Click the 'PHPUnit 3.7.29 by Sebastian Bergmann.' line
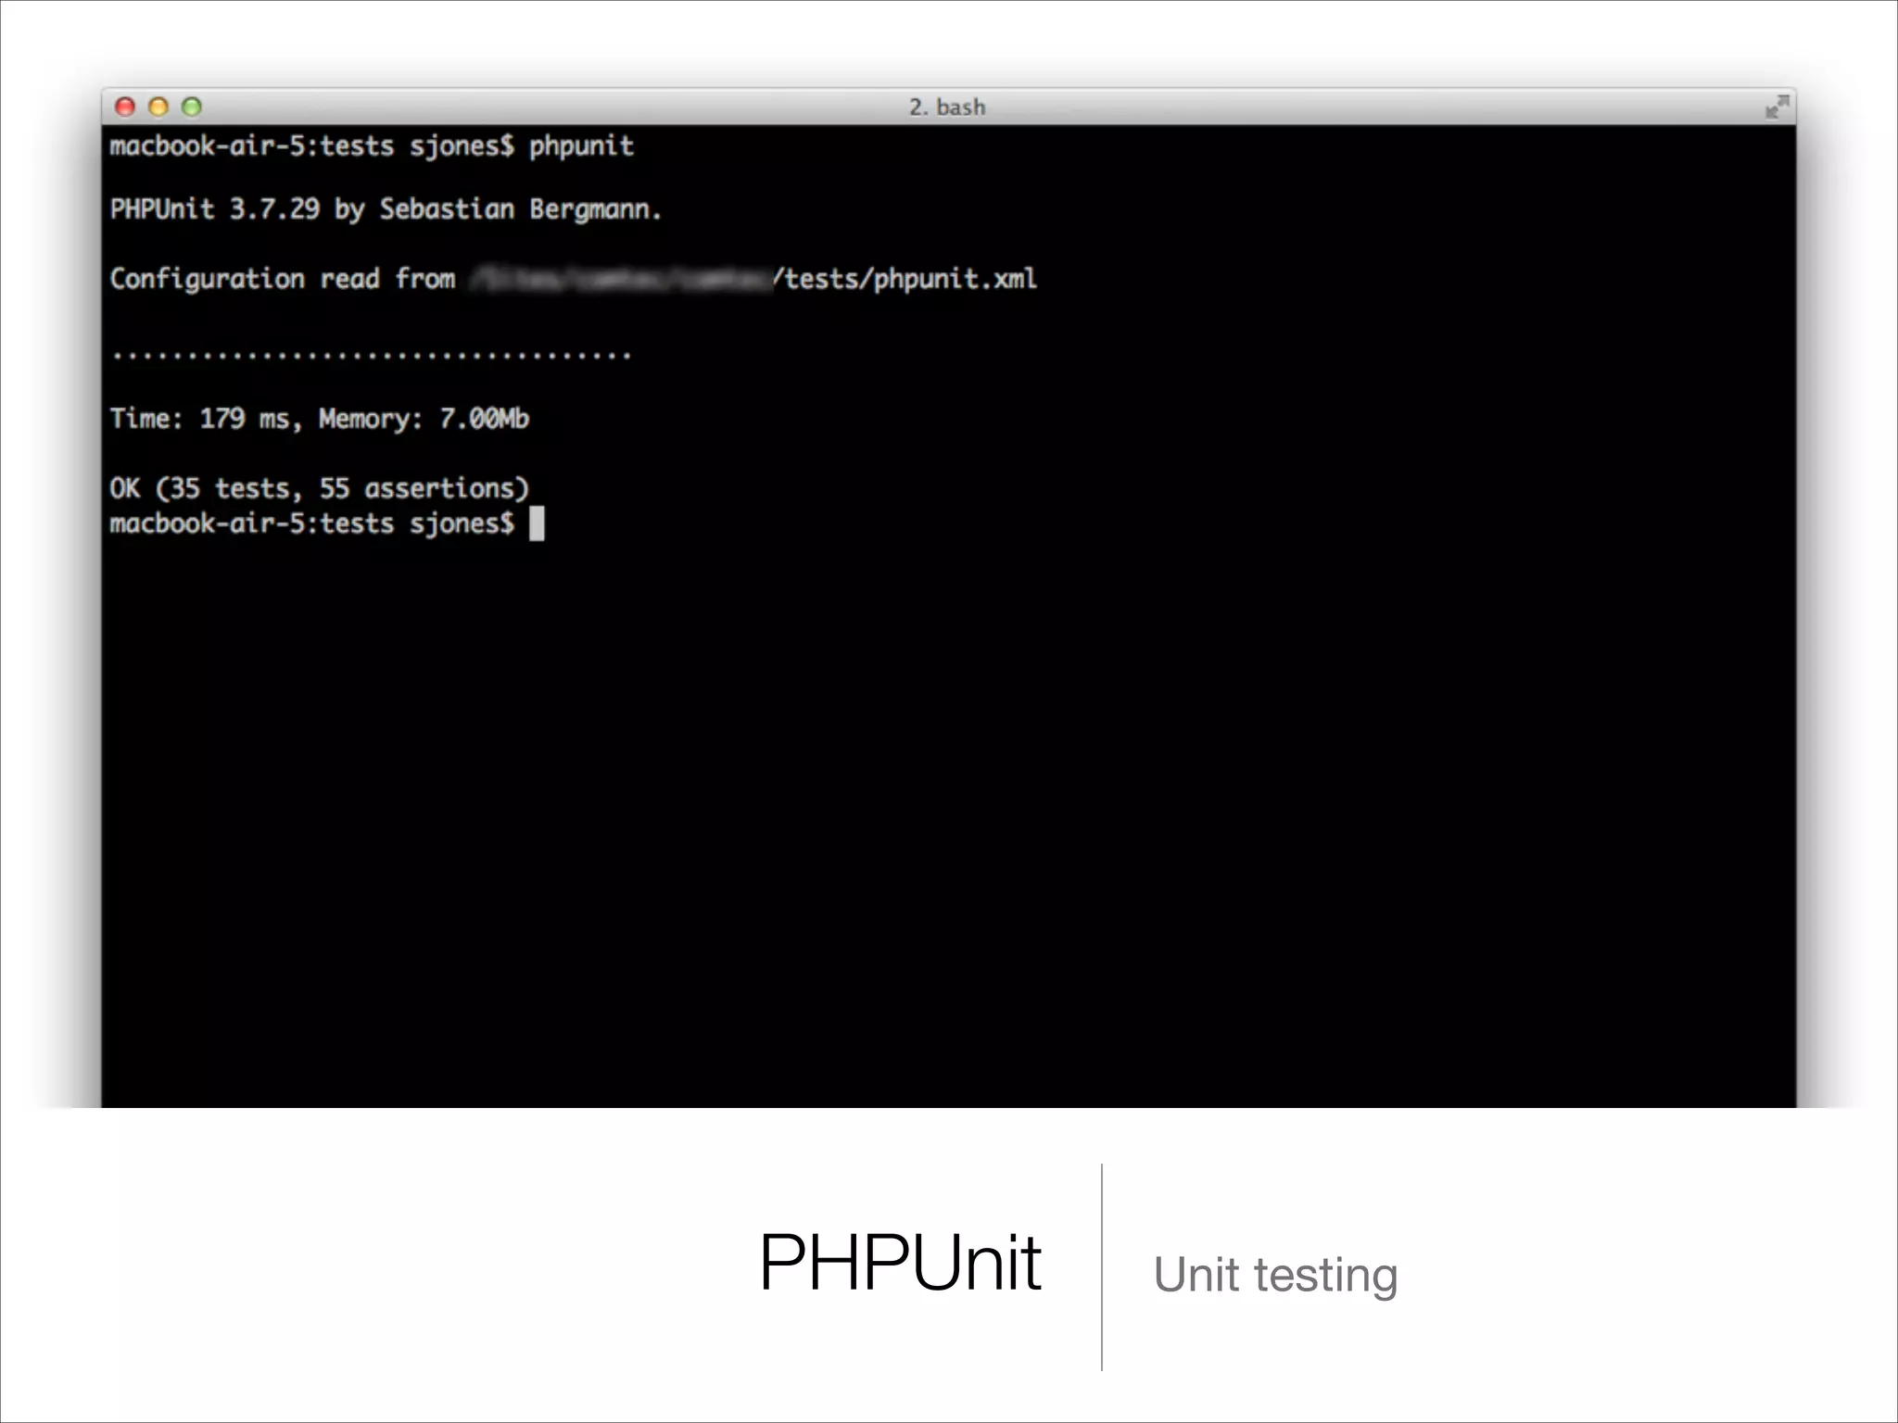This screenshot has height=1423, width=1898. click(386, 209)
